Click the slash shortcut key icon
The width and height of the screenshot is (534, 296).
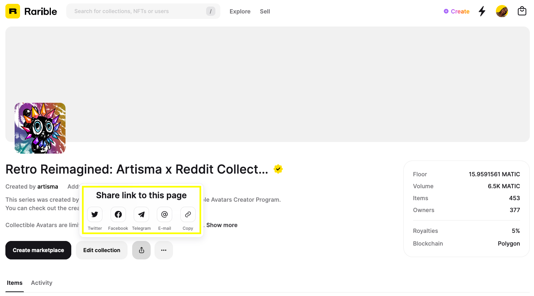[210, 11]
